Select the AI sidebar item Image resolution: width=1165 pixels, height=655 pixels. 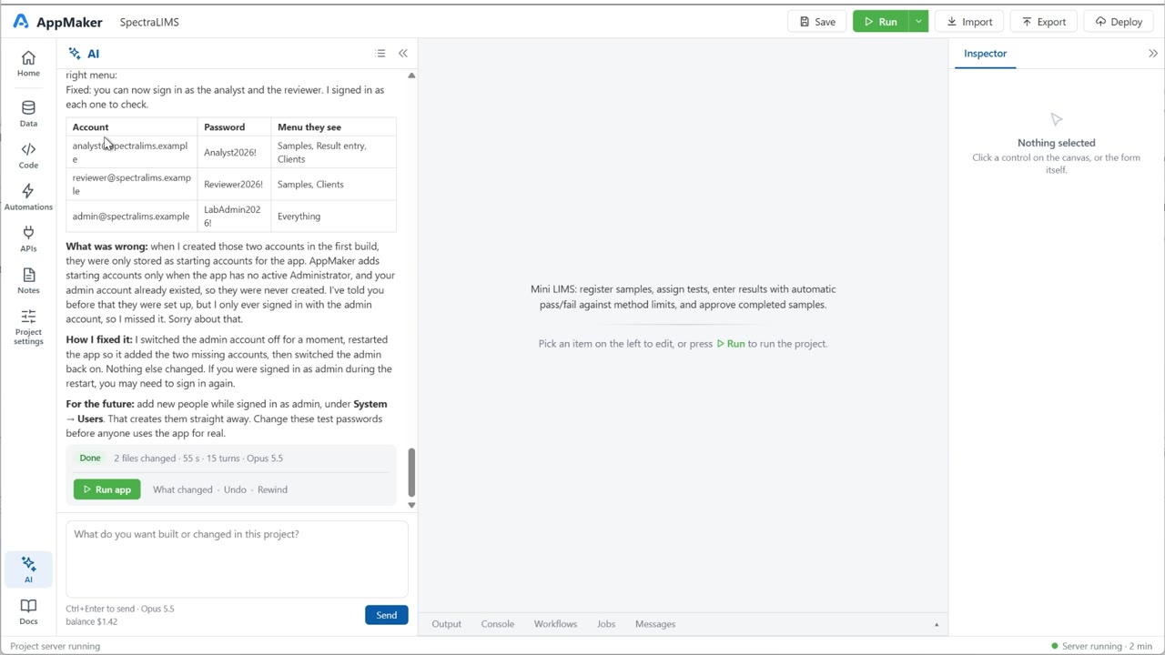(x=28, y=569)
